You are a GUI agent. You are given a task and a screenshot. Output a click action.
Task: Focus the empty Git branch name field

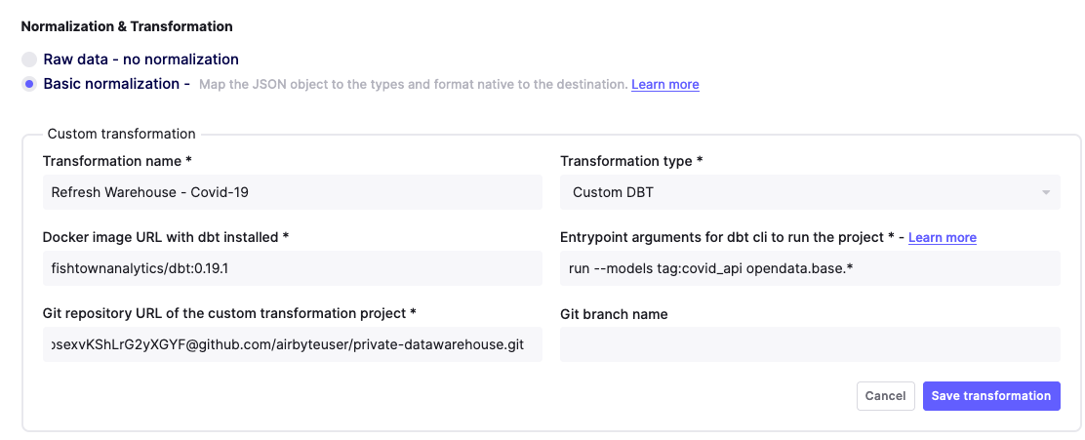tap(809, 344)
